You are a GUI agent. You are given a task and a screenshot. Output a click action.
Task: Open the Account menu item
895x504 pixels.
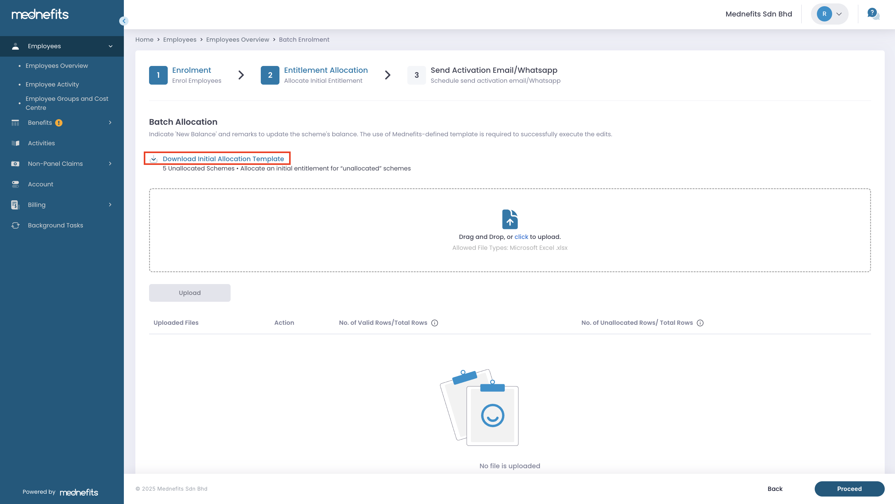(x=40, y=184)
